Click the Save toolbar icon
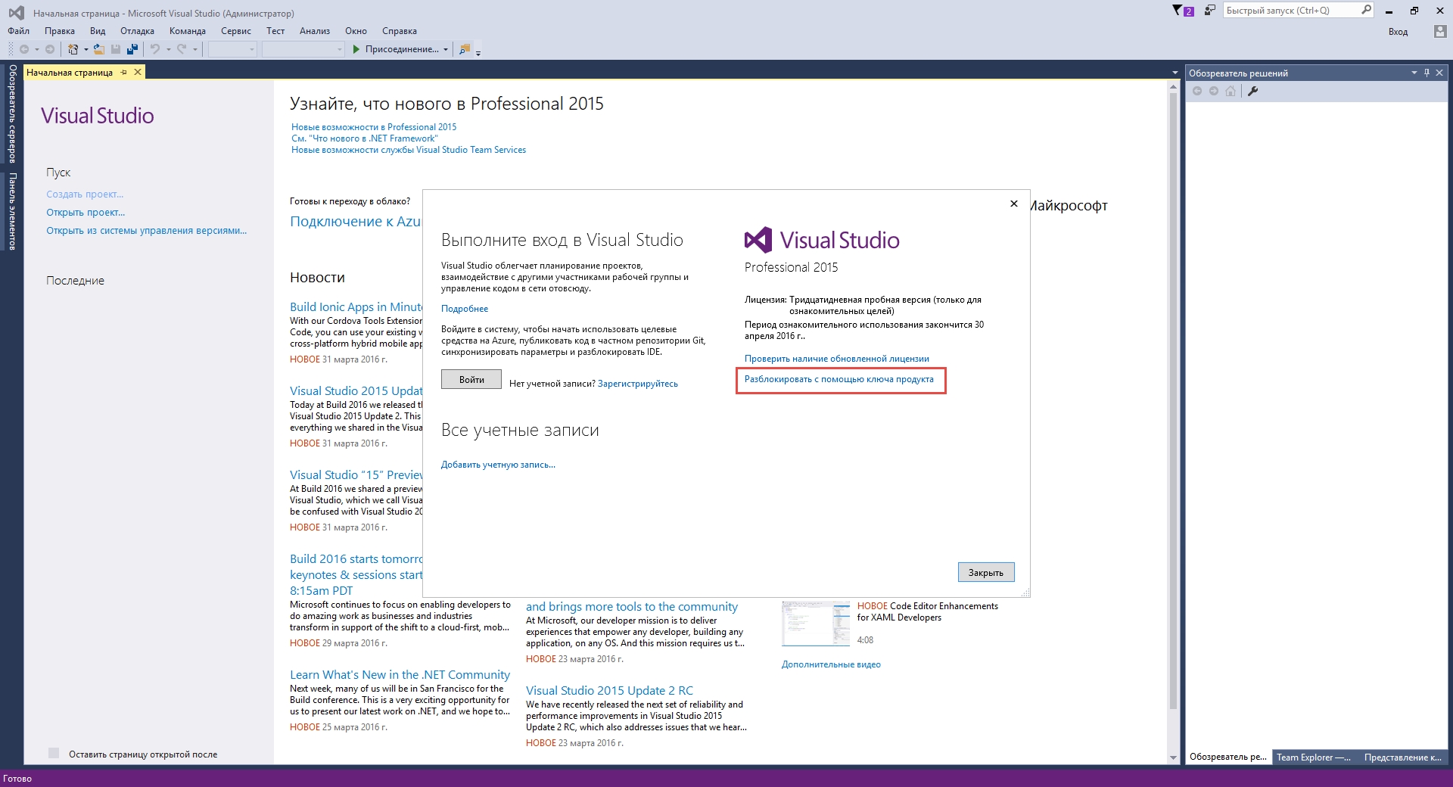This screenshot has height=787, width=1453. pyautogui.click(x=116, y=49)
